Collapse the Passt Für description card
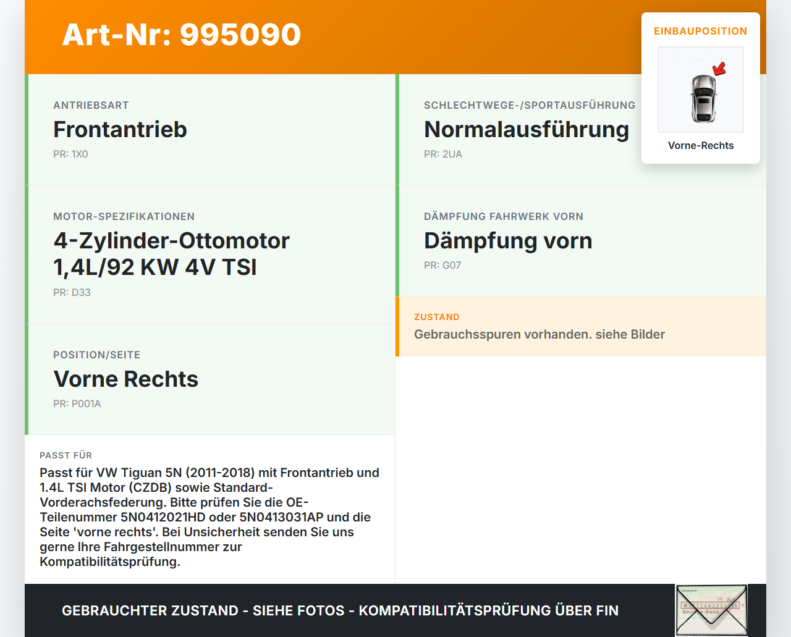 click(210, 509)
